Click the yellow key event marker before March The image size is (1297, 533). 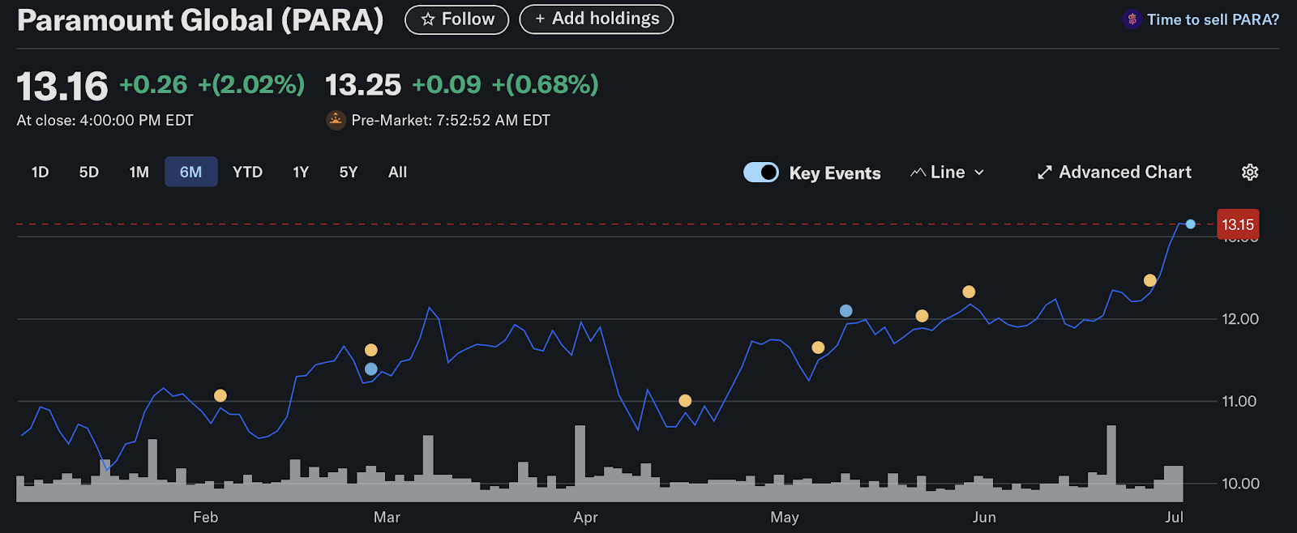(x=371, y=350)
